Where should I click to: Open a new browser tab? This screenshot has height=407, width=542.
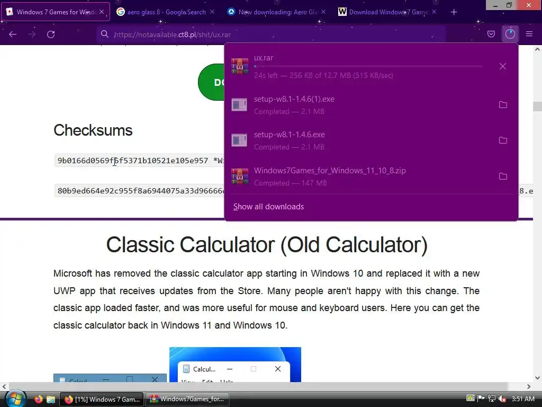point(454,12)
